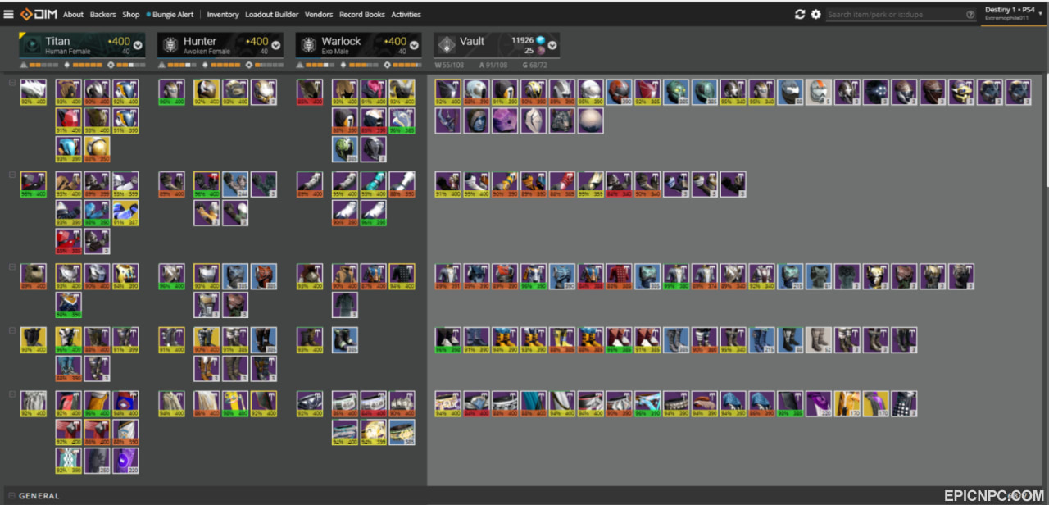Image resolution: width=1049 pixels, height=505 pixels.
Task: Open the Destiny 1 PS4 account dropdown
Action: coord(1014,13)
